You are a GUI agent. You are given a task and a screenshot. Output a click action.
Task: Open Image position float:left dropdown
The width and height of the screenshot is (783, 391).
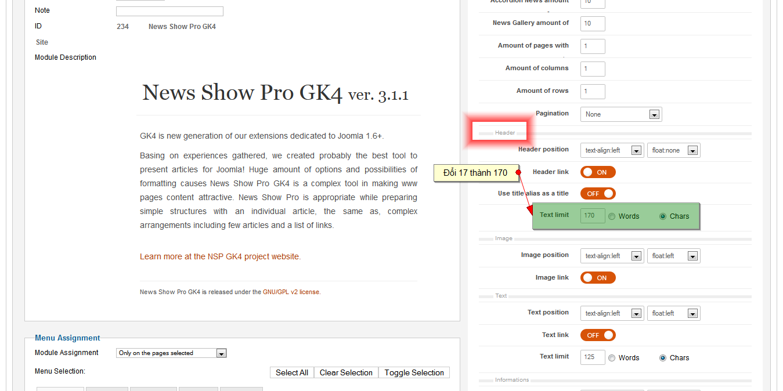(x=673, y=256)
